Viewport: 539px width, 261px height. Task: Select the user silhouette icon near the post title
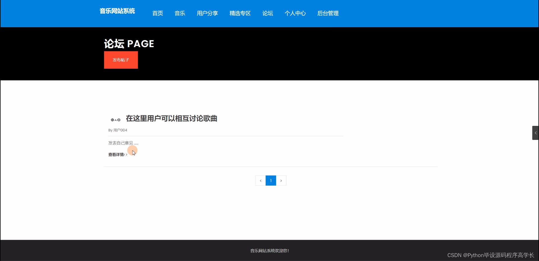tap(116, 120)
